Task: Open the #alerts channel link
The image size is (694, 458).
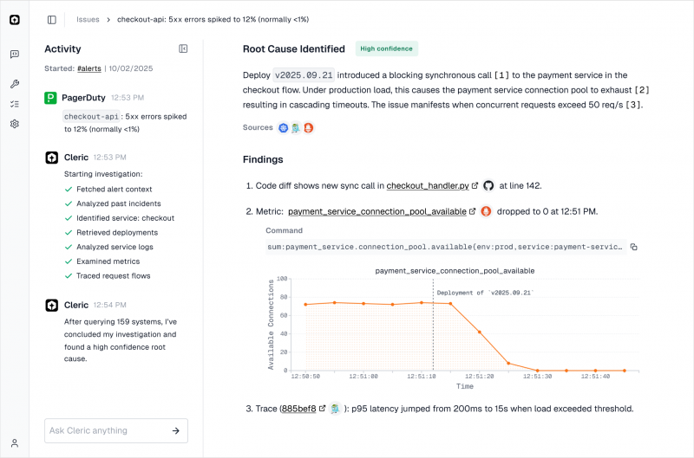Action: pos(89,68)
